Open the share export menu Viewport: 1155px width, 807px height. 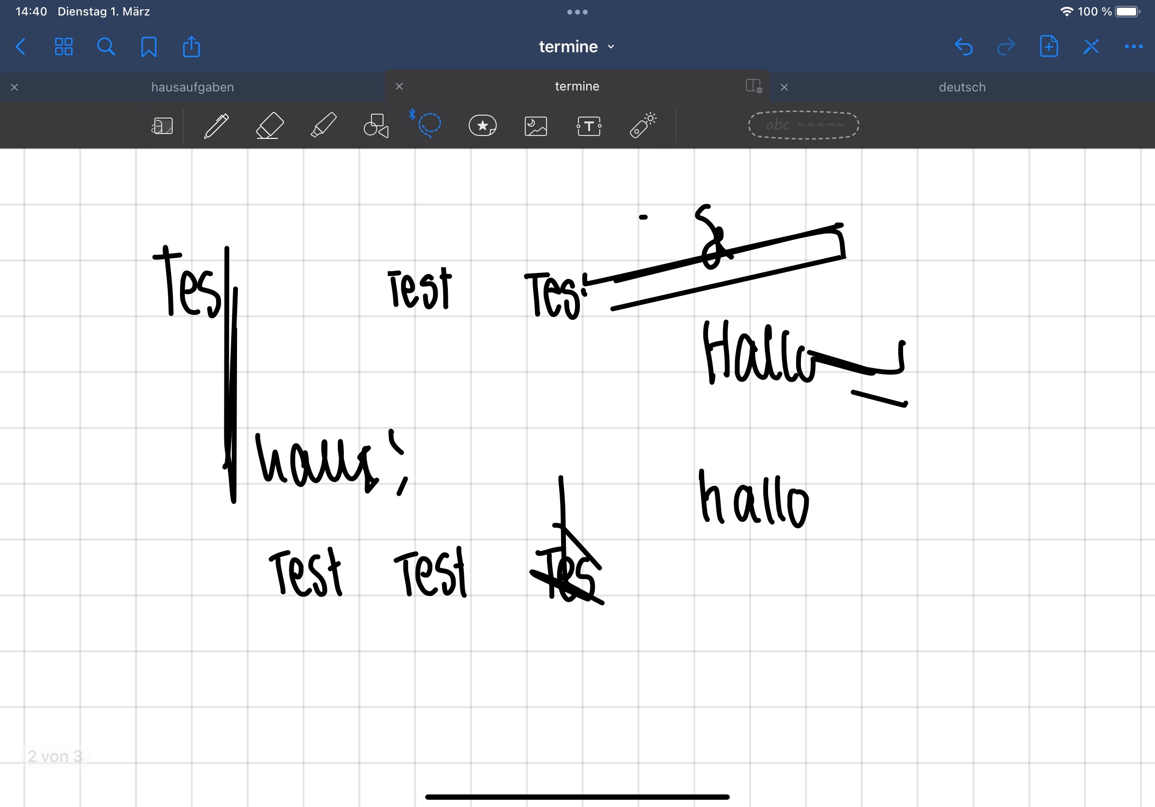tap(191, 47)
